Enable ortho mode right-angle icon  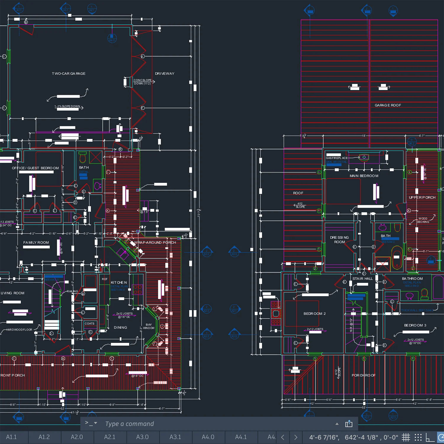[x=429, y=437]
